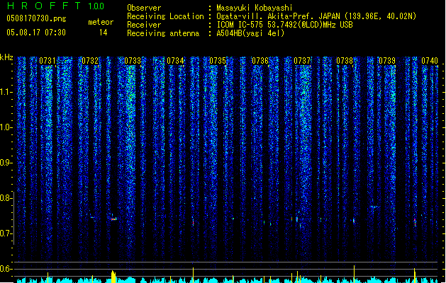Click the 0.9 kHz axis label
This screenshot has height=283, width=446.
(x=6, y=163)
